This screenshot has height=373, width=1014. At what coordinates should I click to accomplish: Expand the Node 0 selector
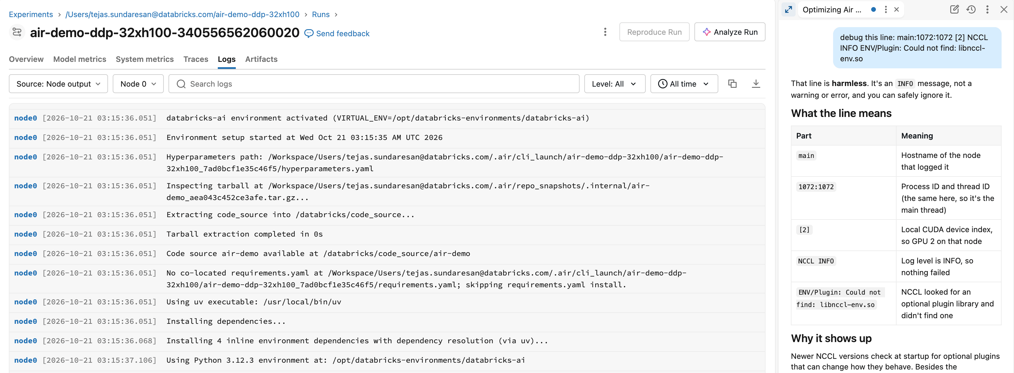(138, 84)
